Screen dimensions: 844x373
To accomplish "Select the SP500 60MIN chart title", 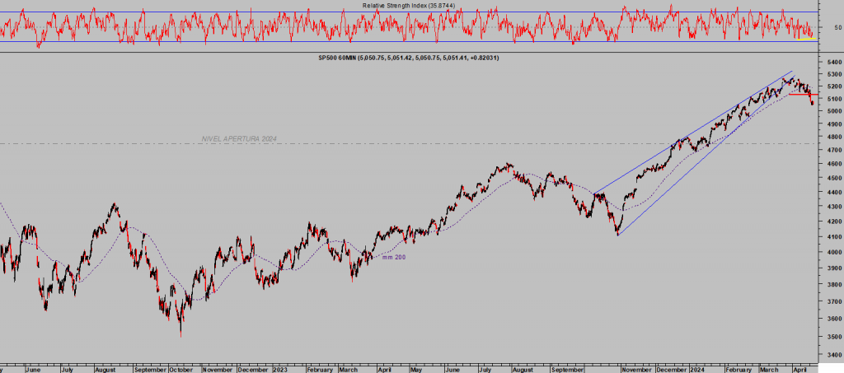I will click(x=409, y=58).
